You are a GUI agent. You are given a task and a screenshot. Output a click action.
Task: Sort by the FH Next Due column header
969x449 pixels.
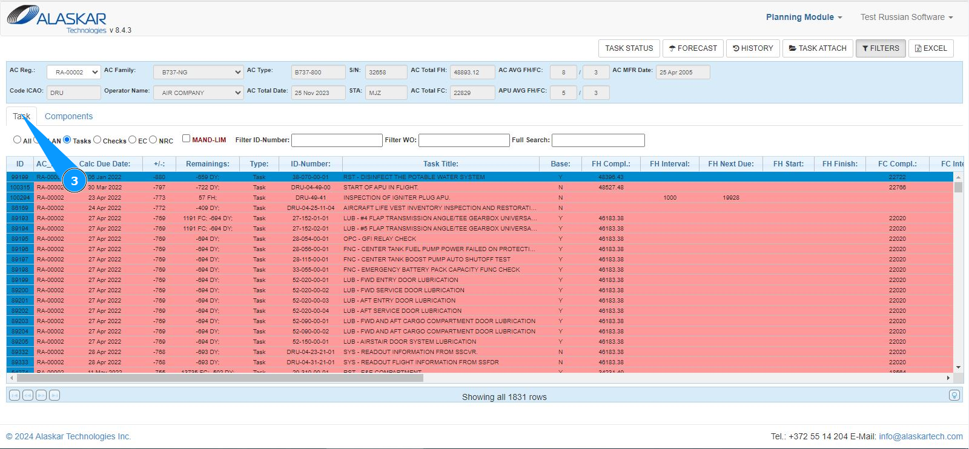coord(731,164)
